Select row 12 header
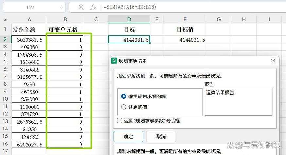The height and width of the screenshot is (155, 286). pos(5,114)
